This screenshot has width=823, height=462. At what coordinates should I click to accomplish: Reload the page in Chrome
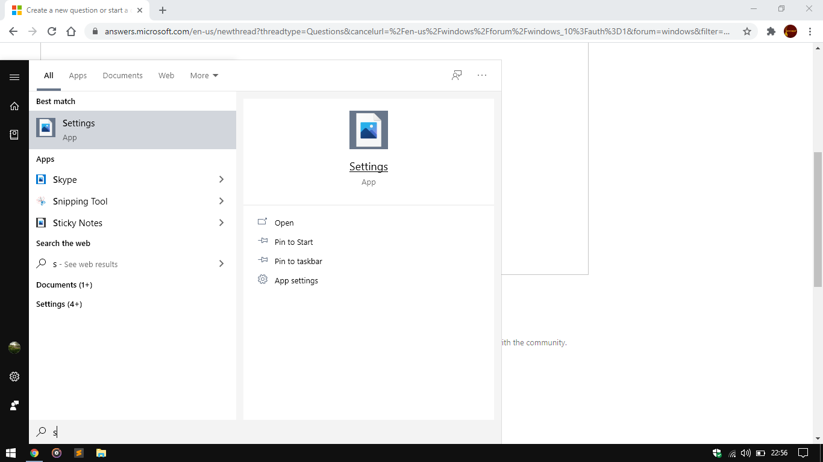click(52, 31)
